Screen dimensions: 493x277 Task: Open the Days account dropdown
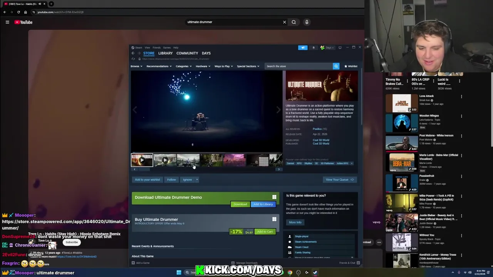(x=327, y=48)
